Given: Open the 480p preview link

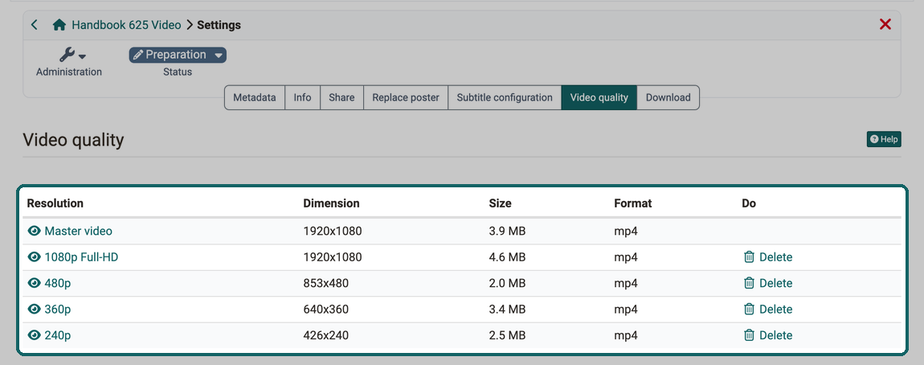Looking at the screenshot, I should coord(58,283).
